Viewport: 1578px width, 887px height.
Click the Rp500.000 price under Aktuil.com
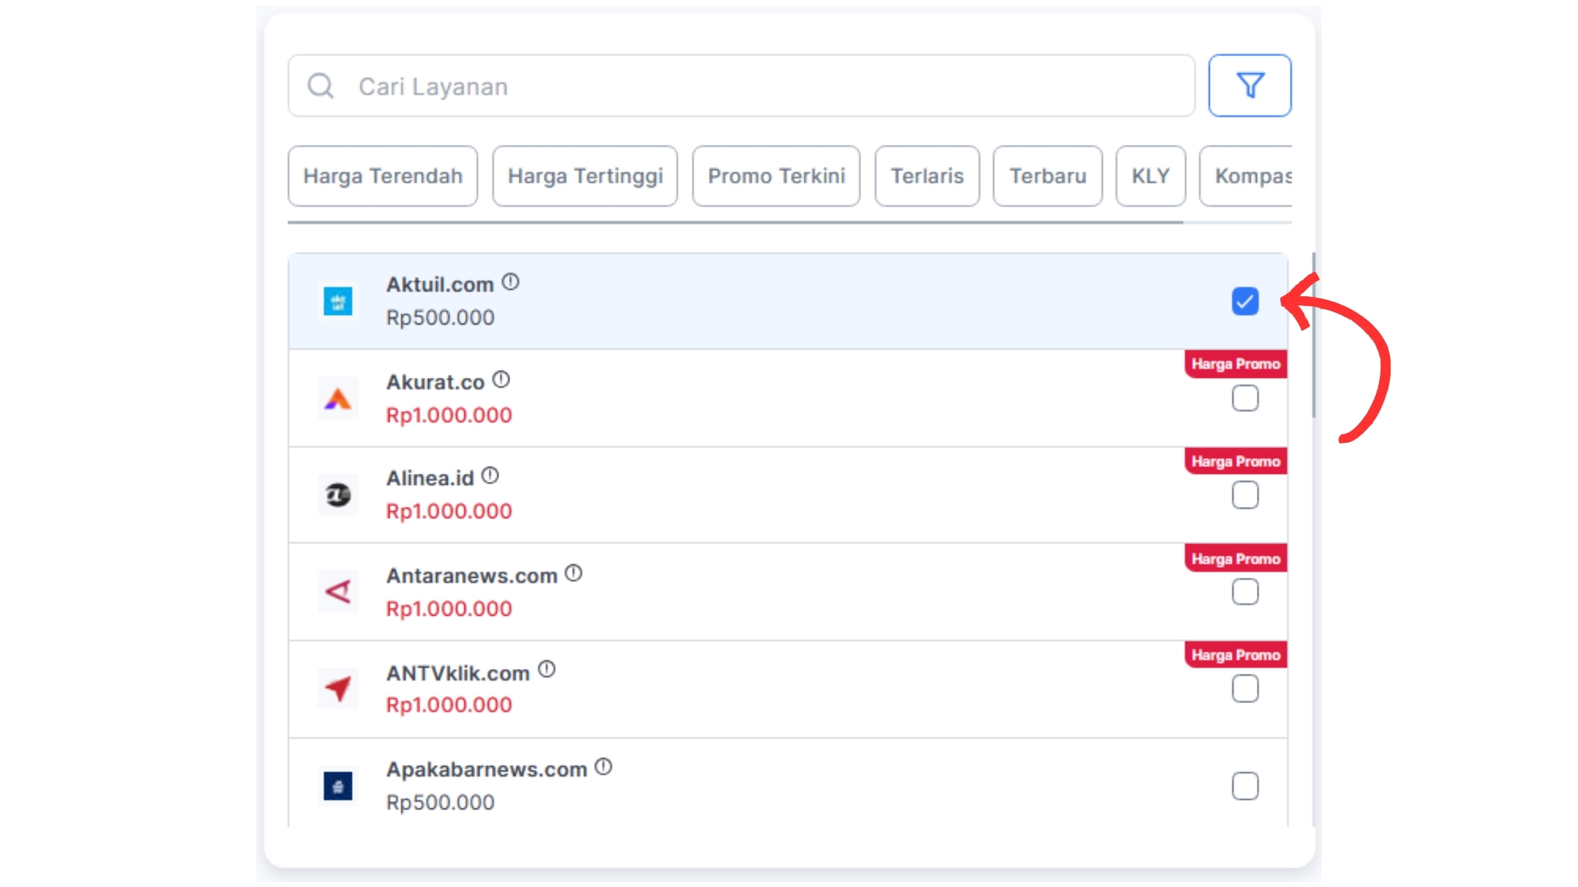pyautogui.click(x=440, y=317)
